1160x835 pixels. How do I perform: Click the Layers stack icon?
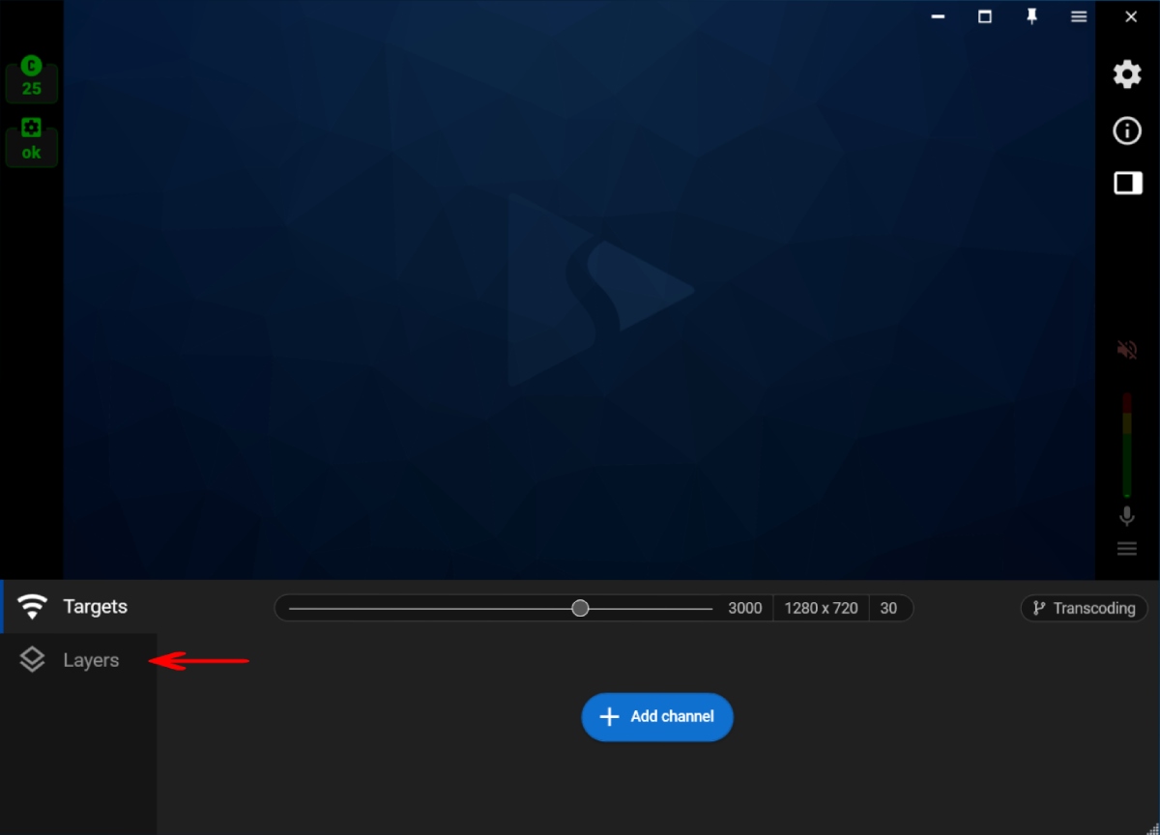tap(32, 659)
